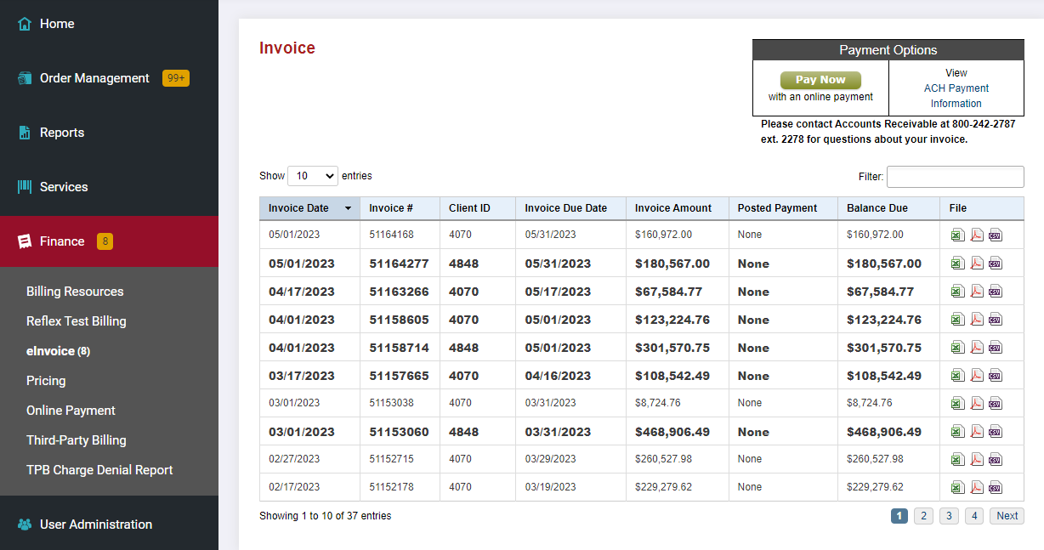Sort by Client ID column header
This screenshot has width=1044, height=550.
(478, 208)
